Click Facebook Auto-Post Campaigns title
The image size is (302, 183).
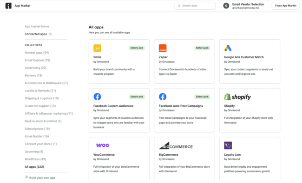[x=181, y=106]
